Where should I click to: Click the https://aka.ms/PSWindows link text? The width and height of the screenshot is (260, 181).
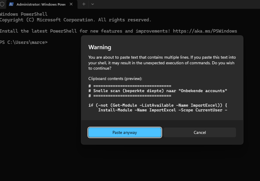tap(205, 31)
